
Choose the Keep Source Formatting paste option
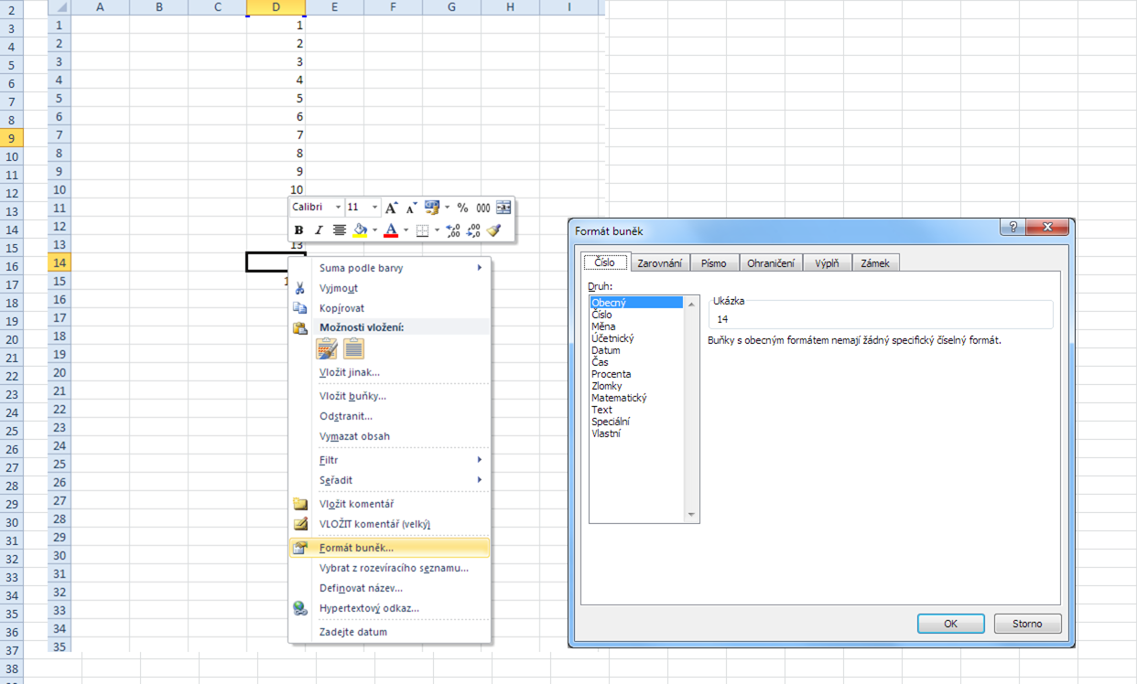pyautogui.click(x=327, y=348)
